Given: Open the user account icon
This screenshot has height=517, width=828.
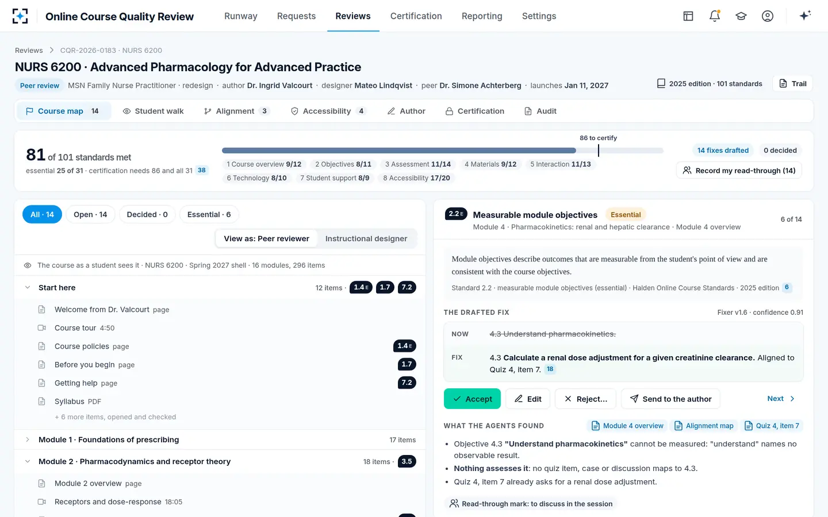Looking at the screenshot, I should (x=768, y=16).
